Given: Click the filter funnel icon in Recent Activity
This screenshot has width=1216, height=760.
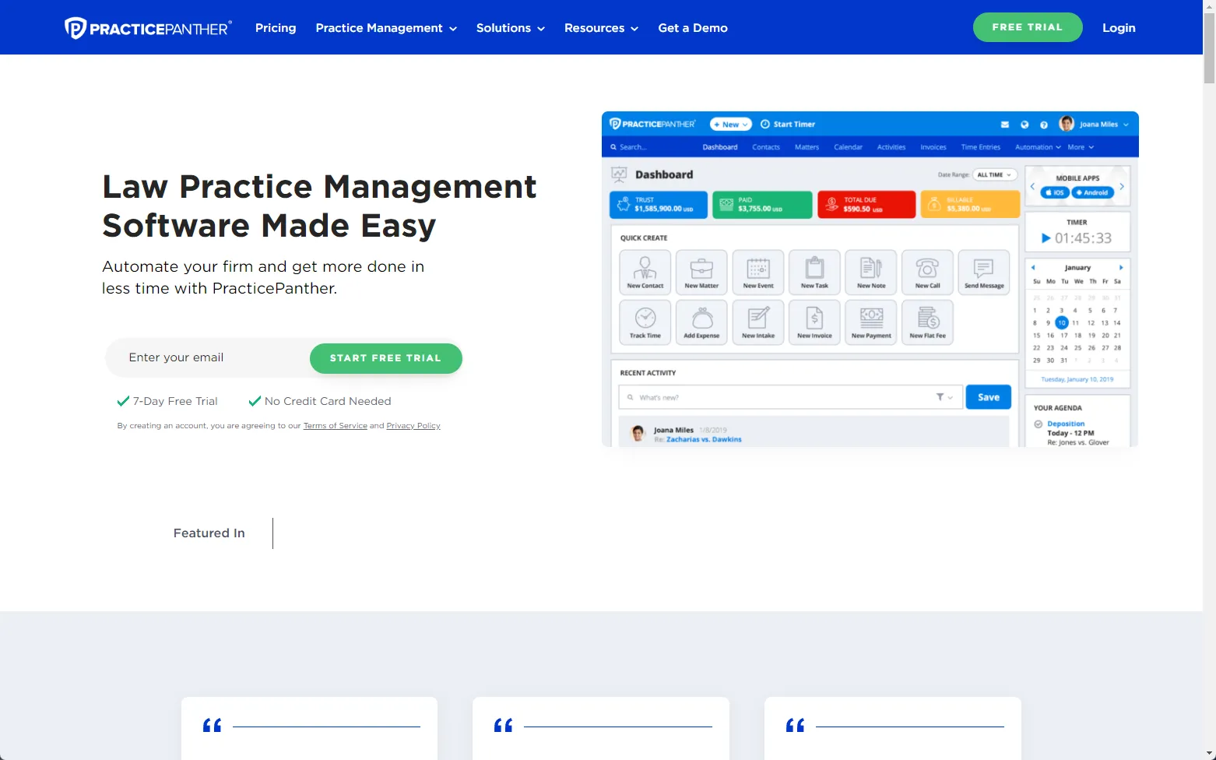Looking at the screenshot, I should 940,397.
